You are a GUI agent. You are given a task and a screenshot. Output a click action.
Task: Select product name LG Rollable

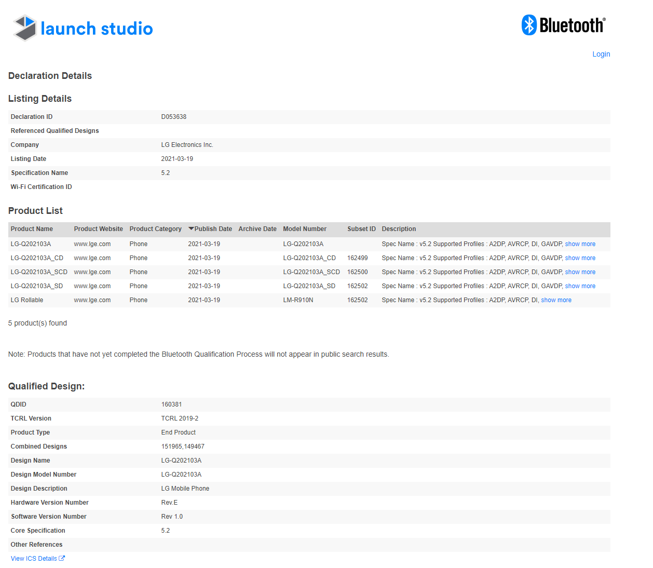click(x=27, y=300)
